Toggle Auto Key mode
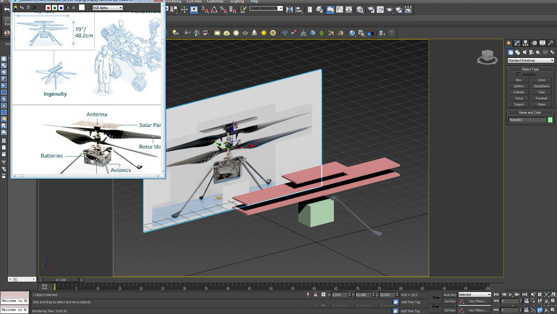 click(x=450, y=294)
